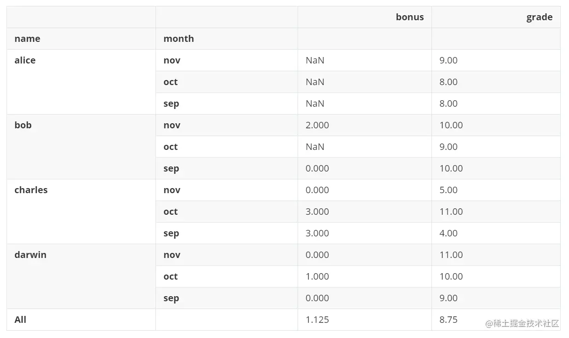Click the bonus column header

(409, 17)
